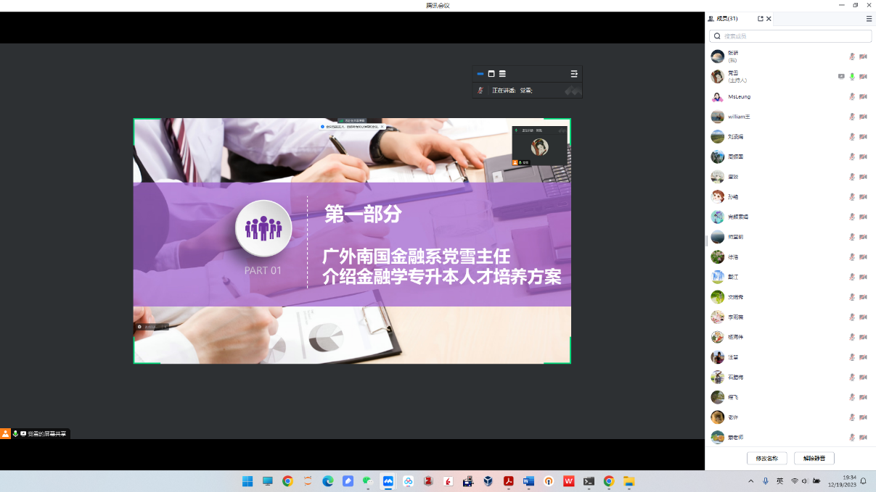Switch floating video to stacked list view

point(502,74)
